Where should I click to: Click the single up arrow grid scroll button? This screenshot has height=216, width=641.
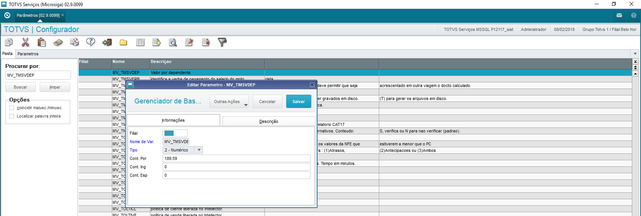pyautogui.click(x=635, y=74)
